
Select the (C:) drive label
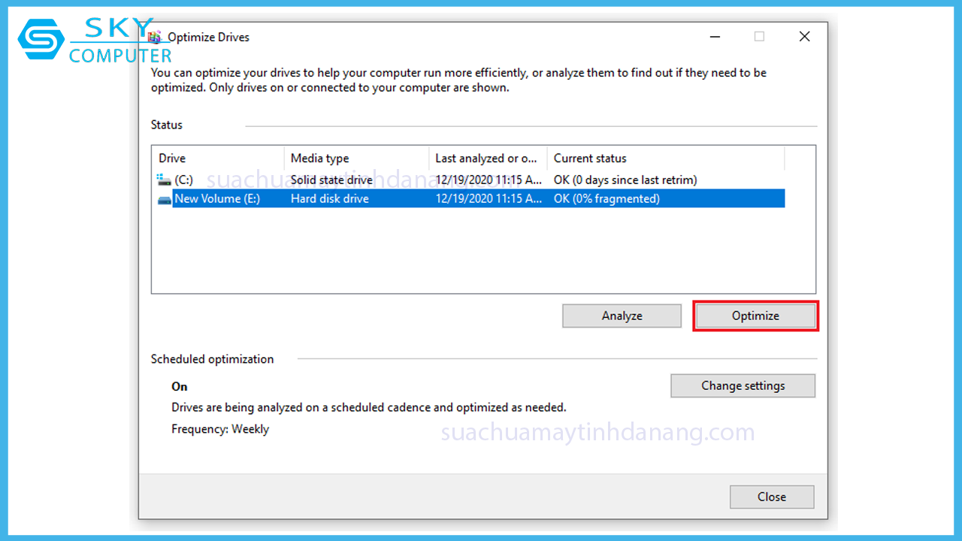(x=184, y=180)
